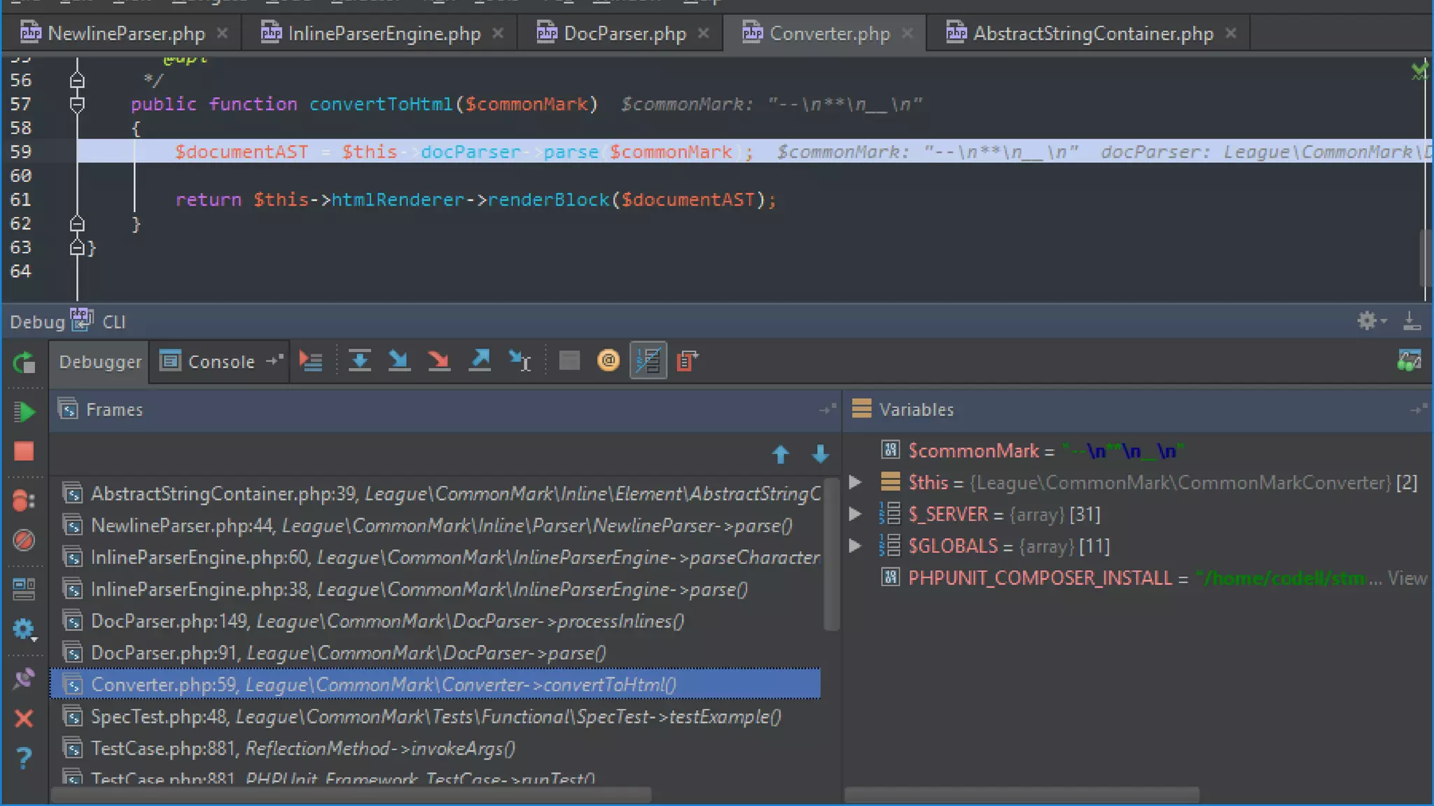Click the Step Over debugger icon
The height and width of the screenshot is (806, 1434).
[359, 361]
